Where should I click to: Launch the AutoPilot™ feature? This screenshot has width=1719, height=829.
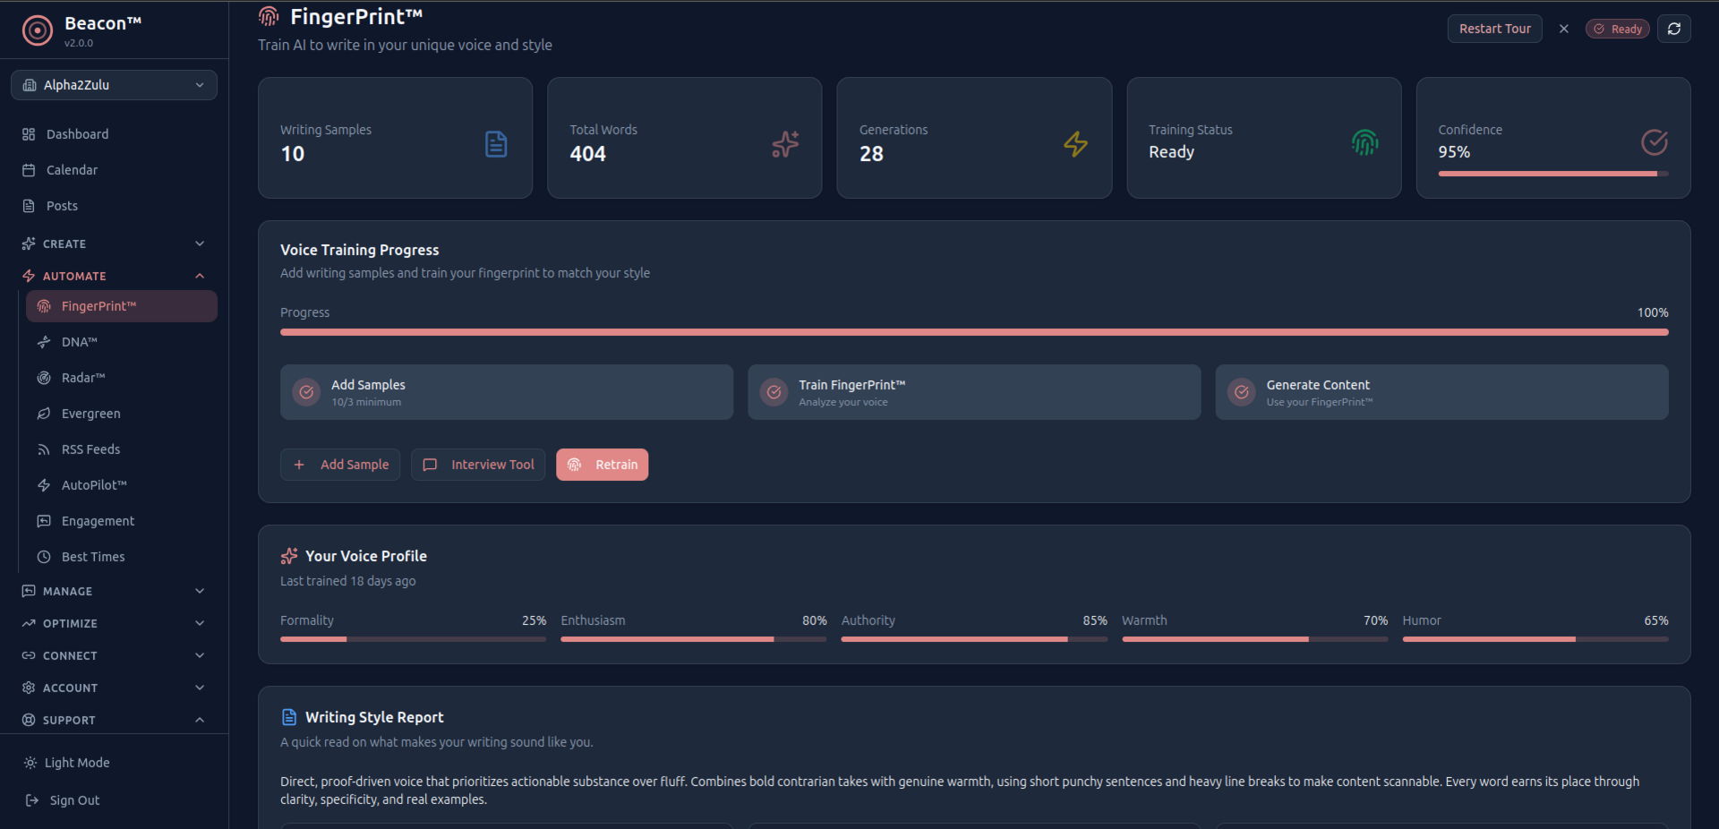(93, 484)
